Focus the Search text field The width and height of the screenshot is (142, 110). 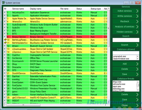(x=126, y=40)
